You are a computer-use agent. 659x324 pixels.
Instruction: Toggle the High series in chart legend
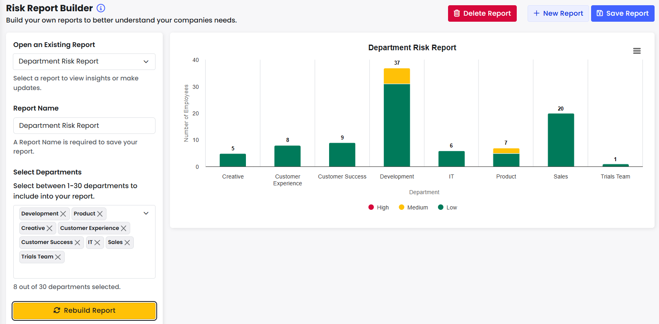coord(379,207)
